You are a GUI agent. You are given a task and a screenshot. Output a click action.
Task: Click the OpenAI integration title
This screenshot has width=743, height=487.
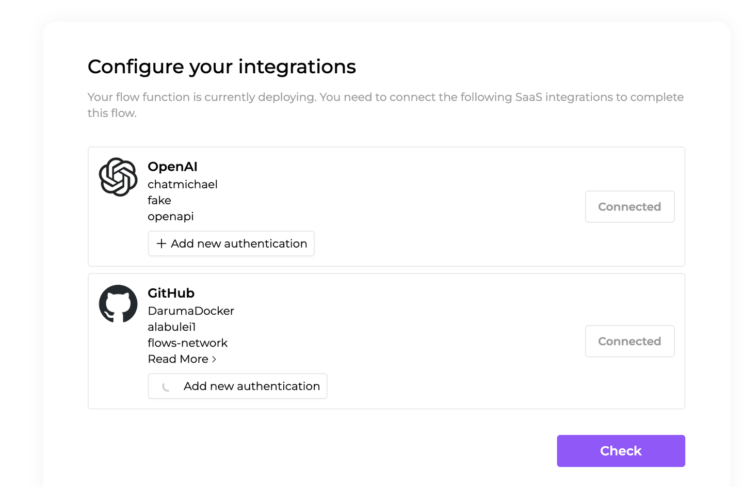(172, 167)
